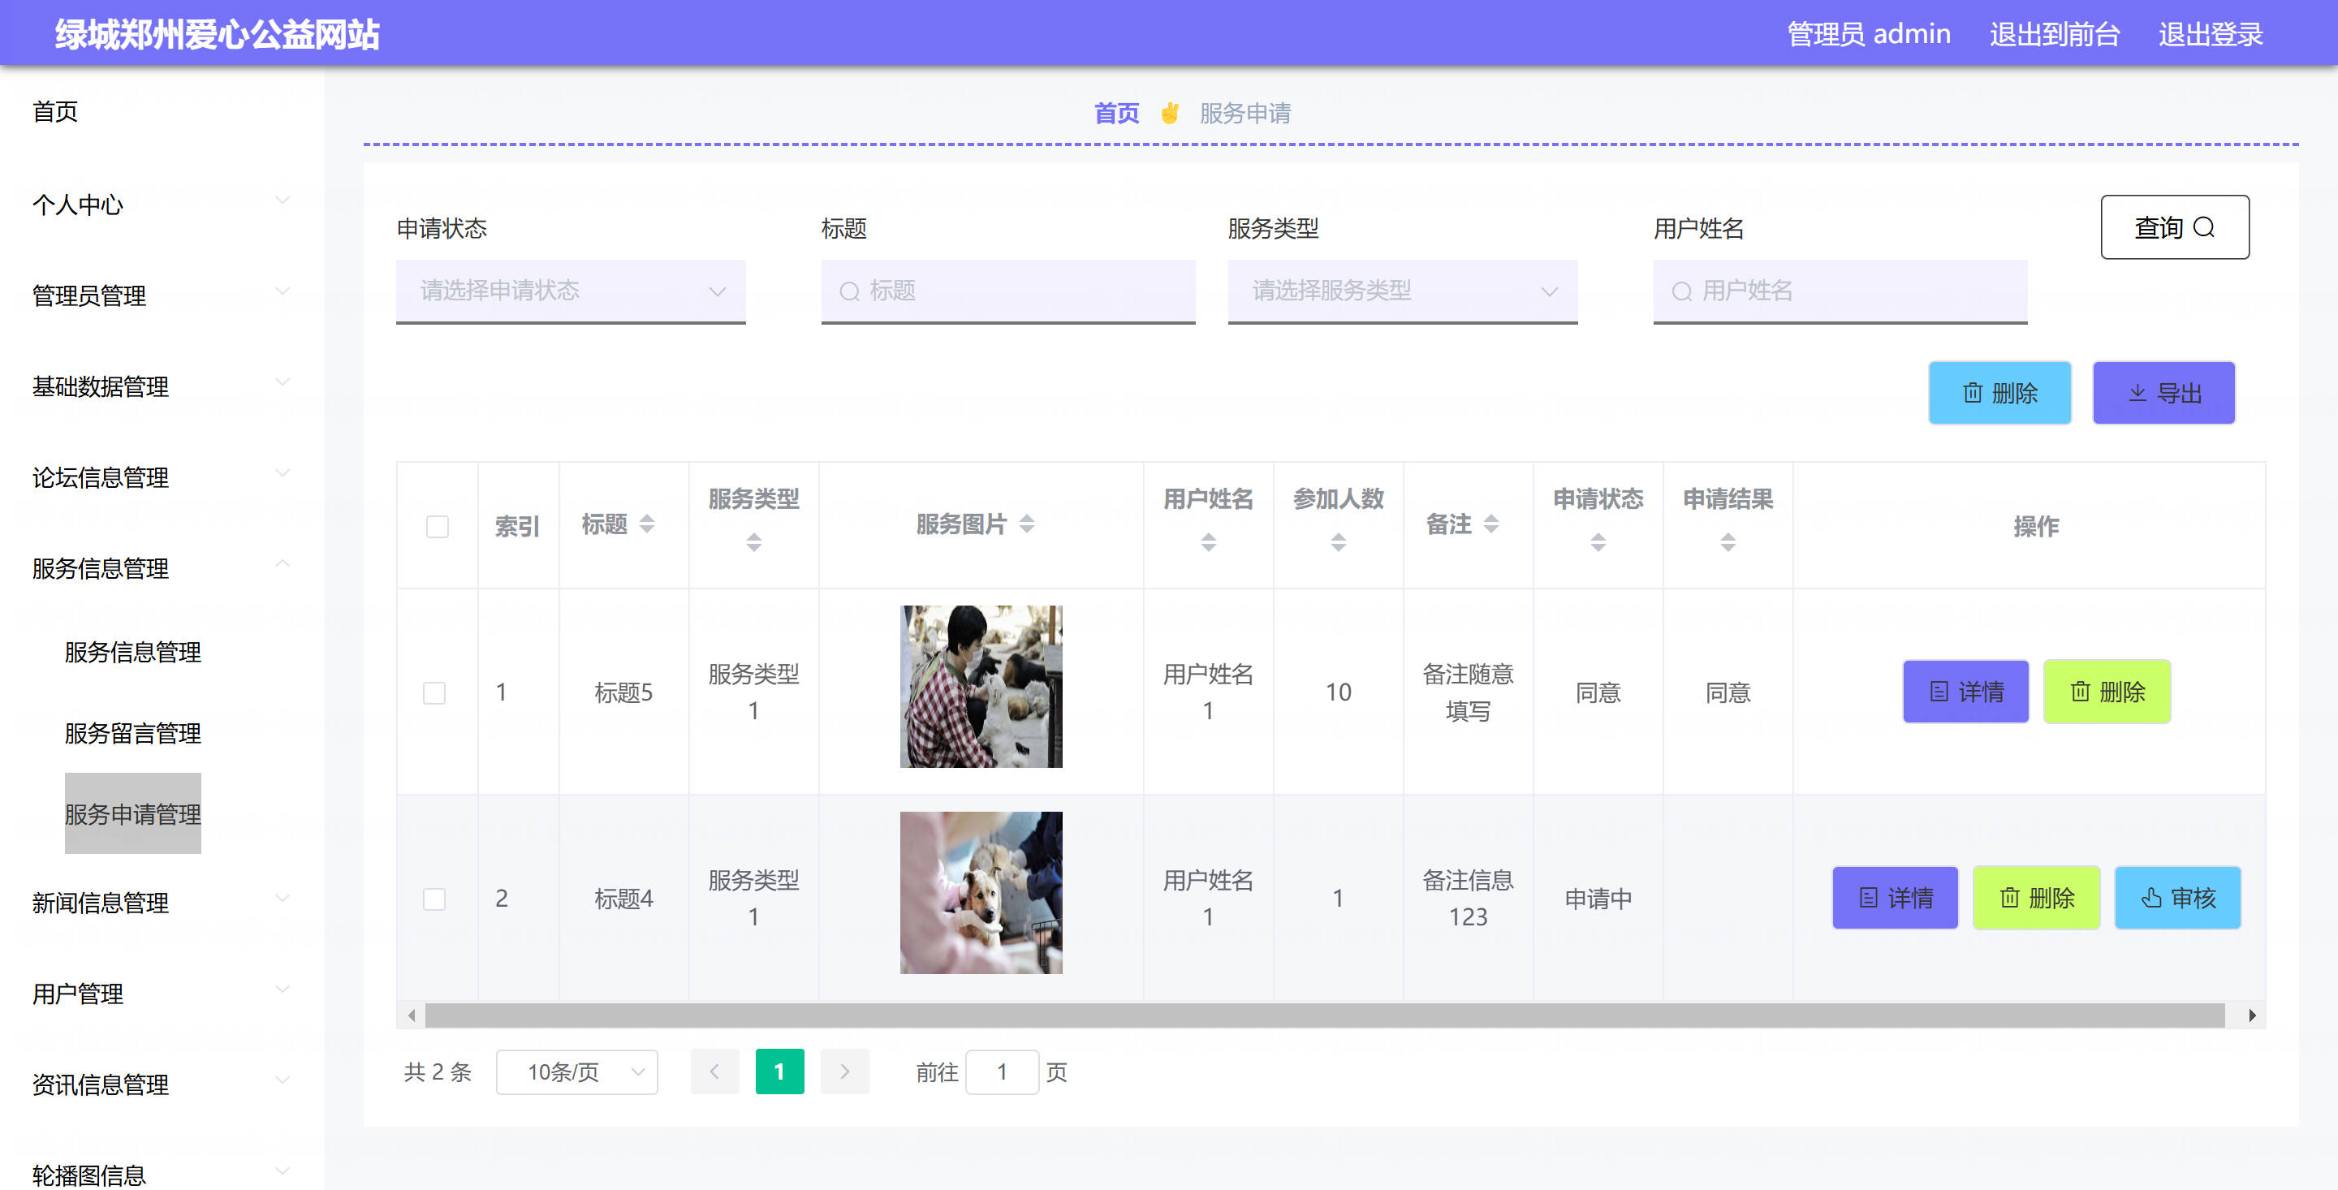Click the 审核 button for 标题4
Image resolution: width=2338 pixels, height=1190 pixels.
[x=2176, y=898]
